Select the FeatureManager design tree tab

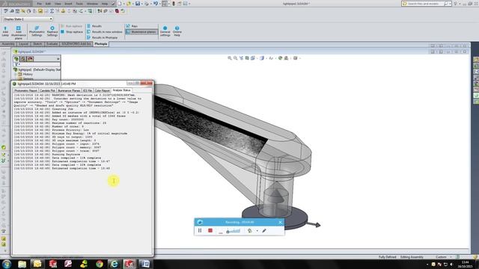point(16,59)
